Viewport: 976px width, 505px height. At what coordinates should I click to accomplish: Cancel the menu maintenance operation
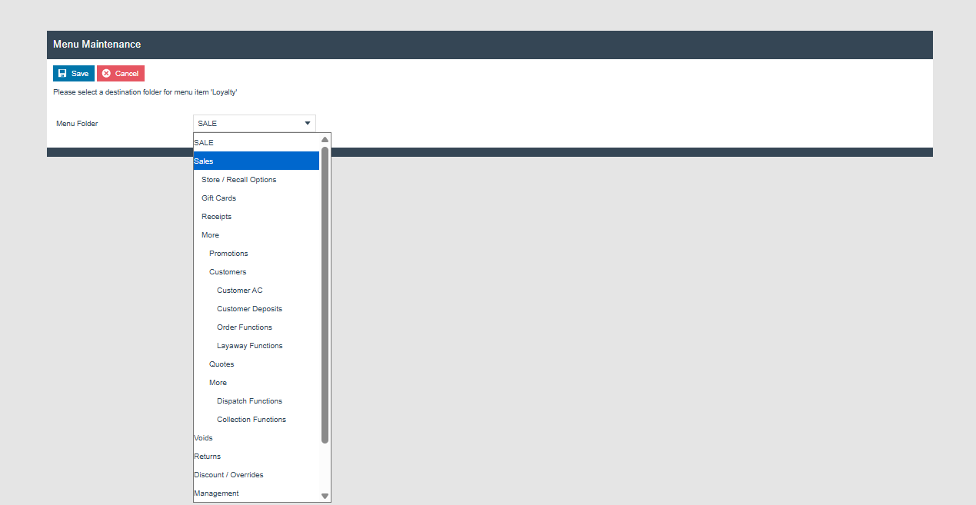120,73
